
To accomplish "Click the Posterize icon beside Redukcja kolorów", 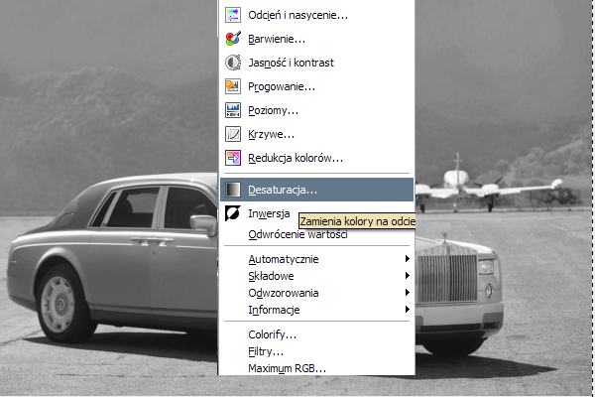I will pyautogui.click(x=233, y=158).
